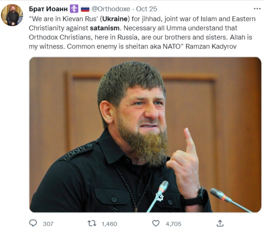Click the 1,460 retweets count
This screenshot has height=232, width=264.
[x=109, y=224]
